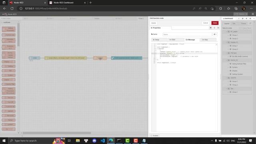Screen dimensions: 256x144
Task: Open the help sidebar icon
Action: click(x=242, y=18)
